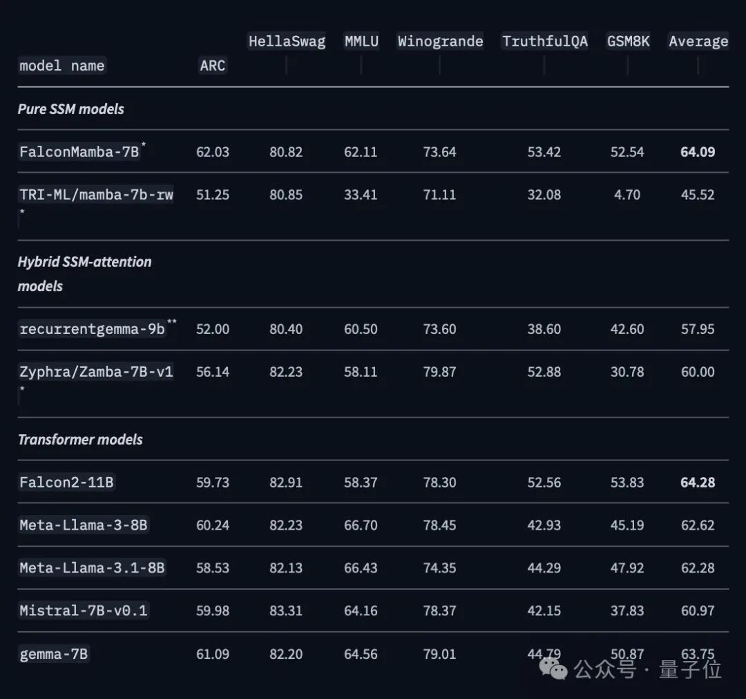Click the Mistral-7B-v0.1 GSM8K score 37.83
This screenshot has width=746, height=699.
tap(627, 611)
